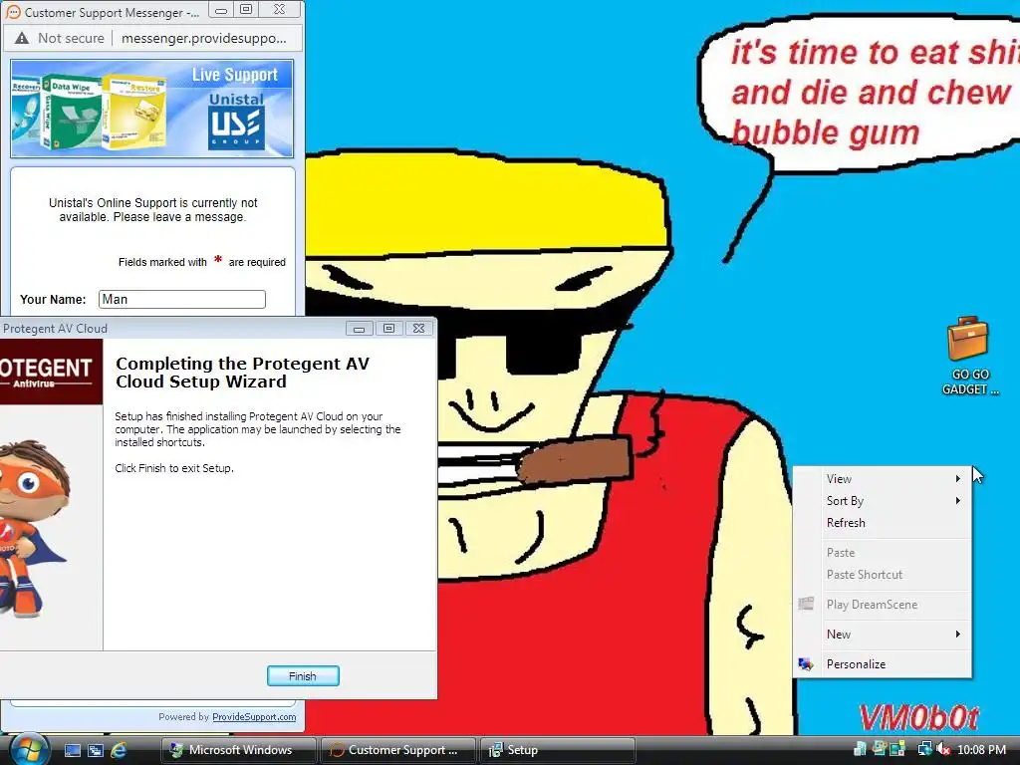The width and height of the screenshot is (1020, 765).
Task: Switch to Setup taskbar button
Action: [557, 750]
